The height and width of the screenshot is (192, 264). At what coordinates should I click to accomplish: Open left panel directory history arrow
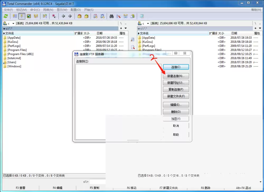(x=126, y=28)
